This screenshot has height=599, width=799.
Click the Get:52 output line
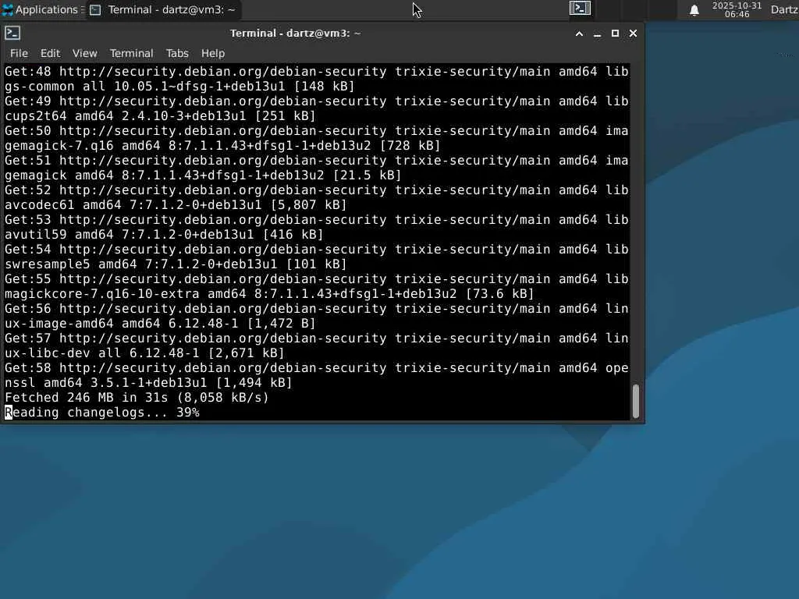317,190
